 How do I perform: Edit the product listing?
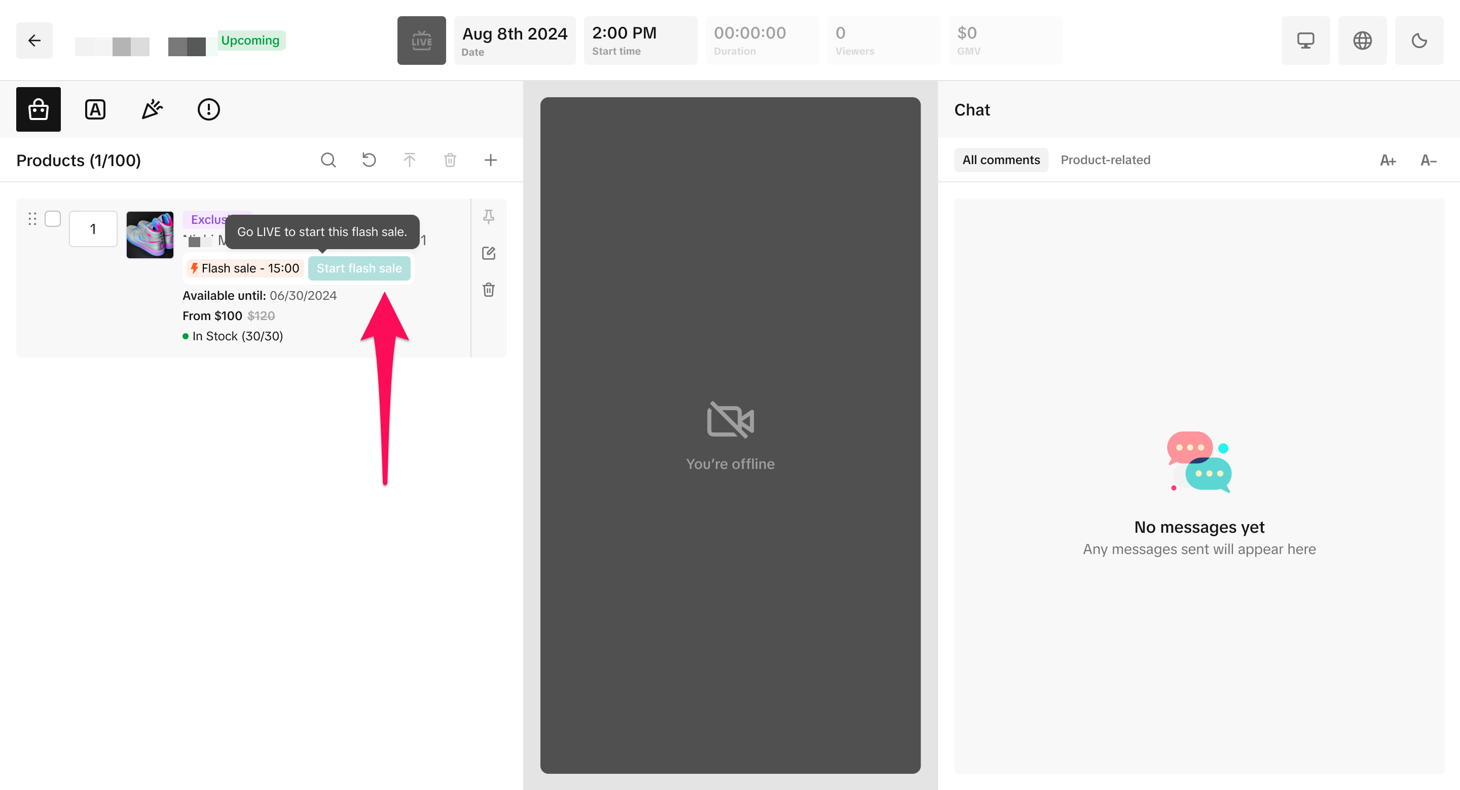pos(489,253)
